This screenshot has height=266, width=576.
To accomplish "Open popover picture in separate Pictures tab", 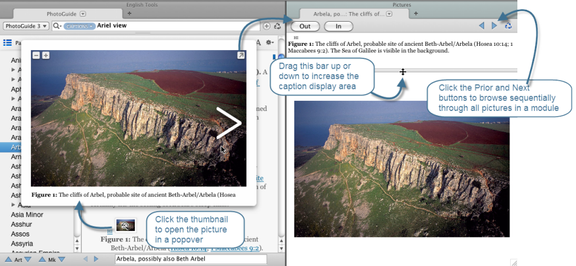I will coord(241,55).
